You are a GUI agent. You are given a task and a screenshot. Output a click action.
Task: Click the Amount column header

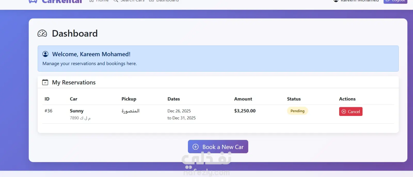243,99
